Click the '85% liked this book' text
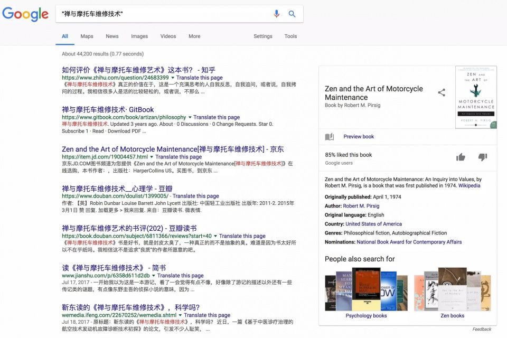The image size is (507, 338). (x=349, y=155)
